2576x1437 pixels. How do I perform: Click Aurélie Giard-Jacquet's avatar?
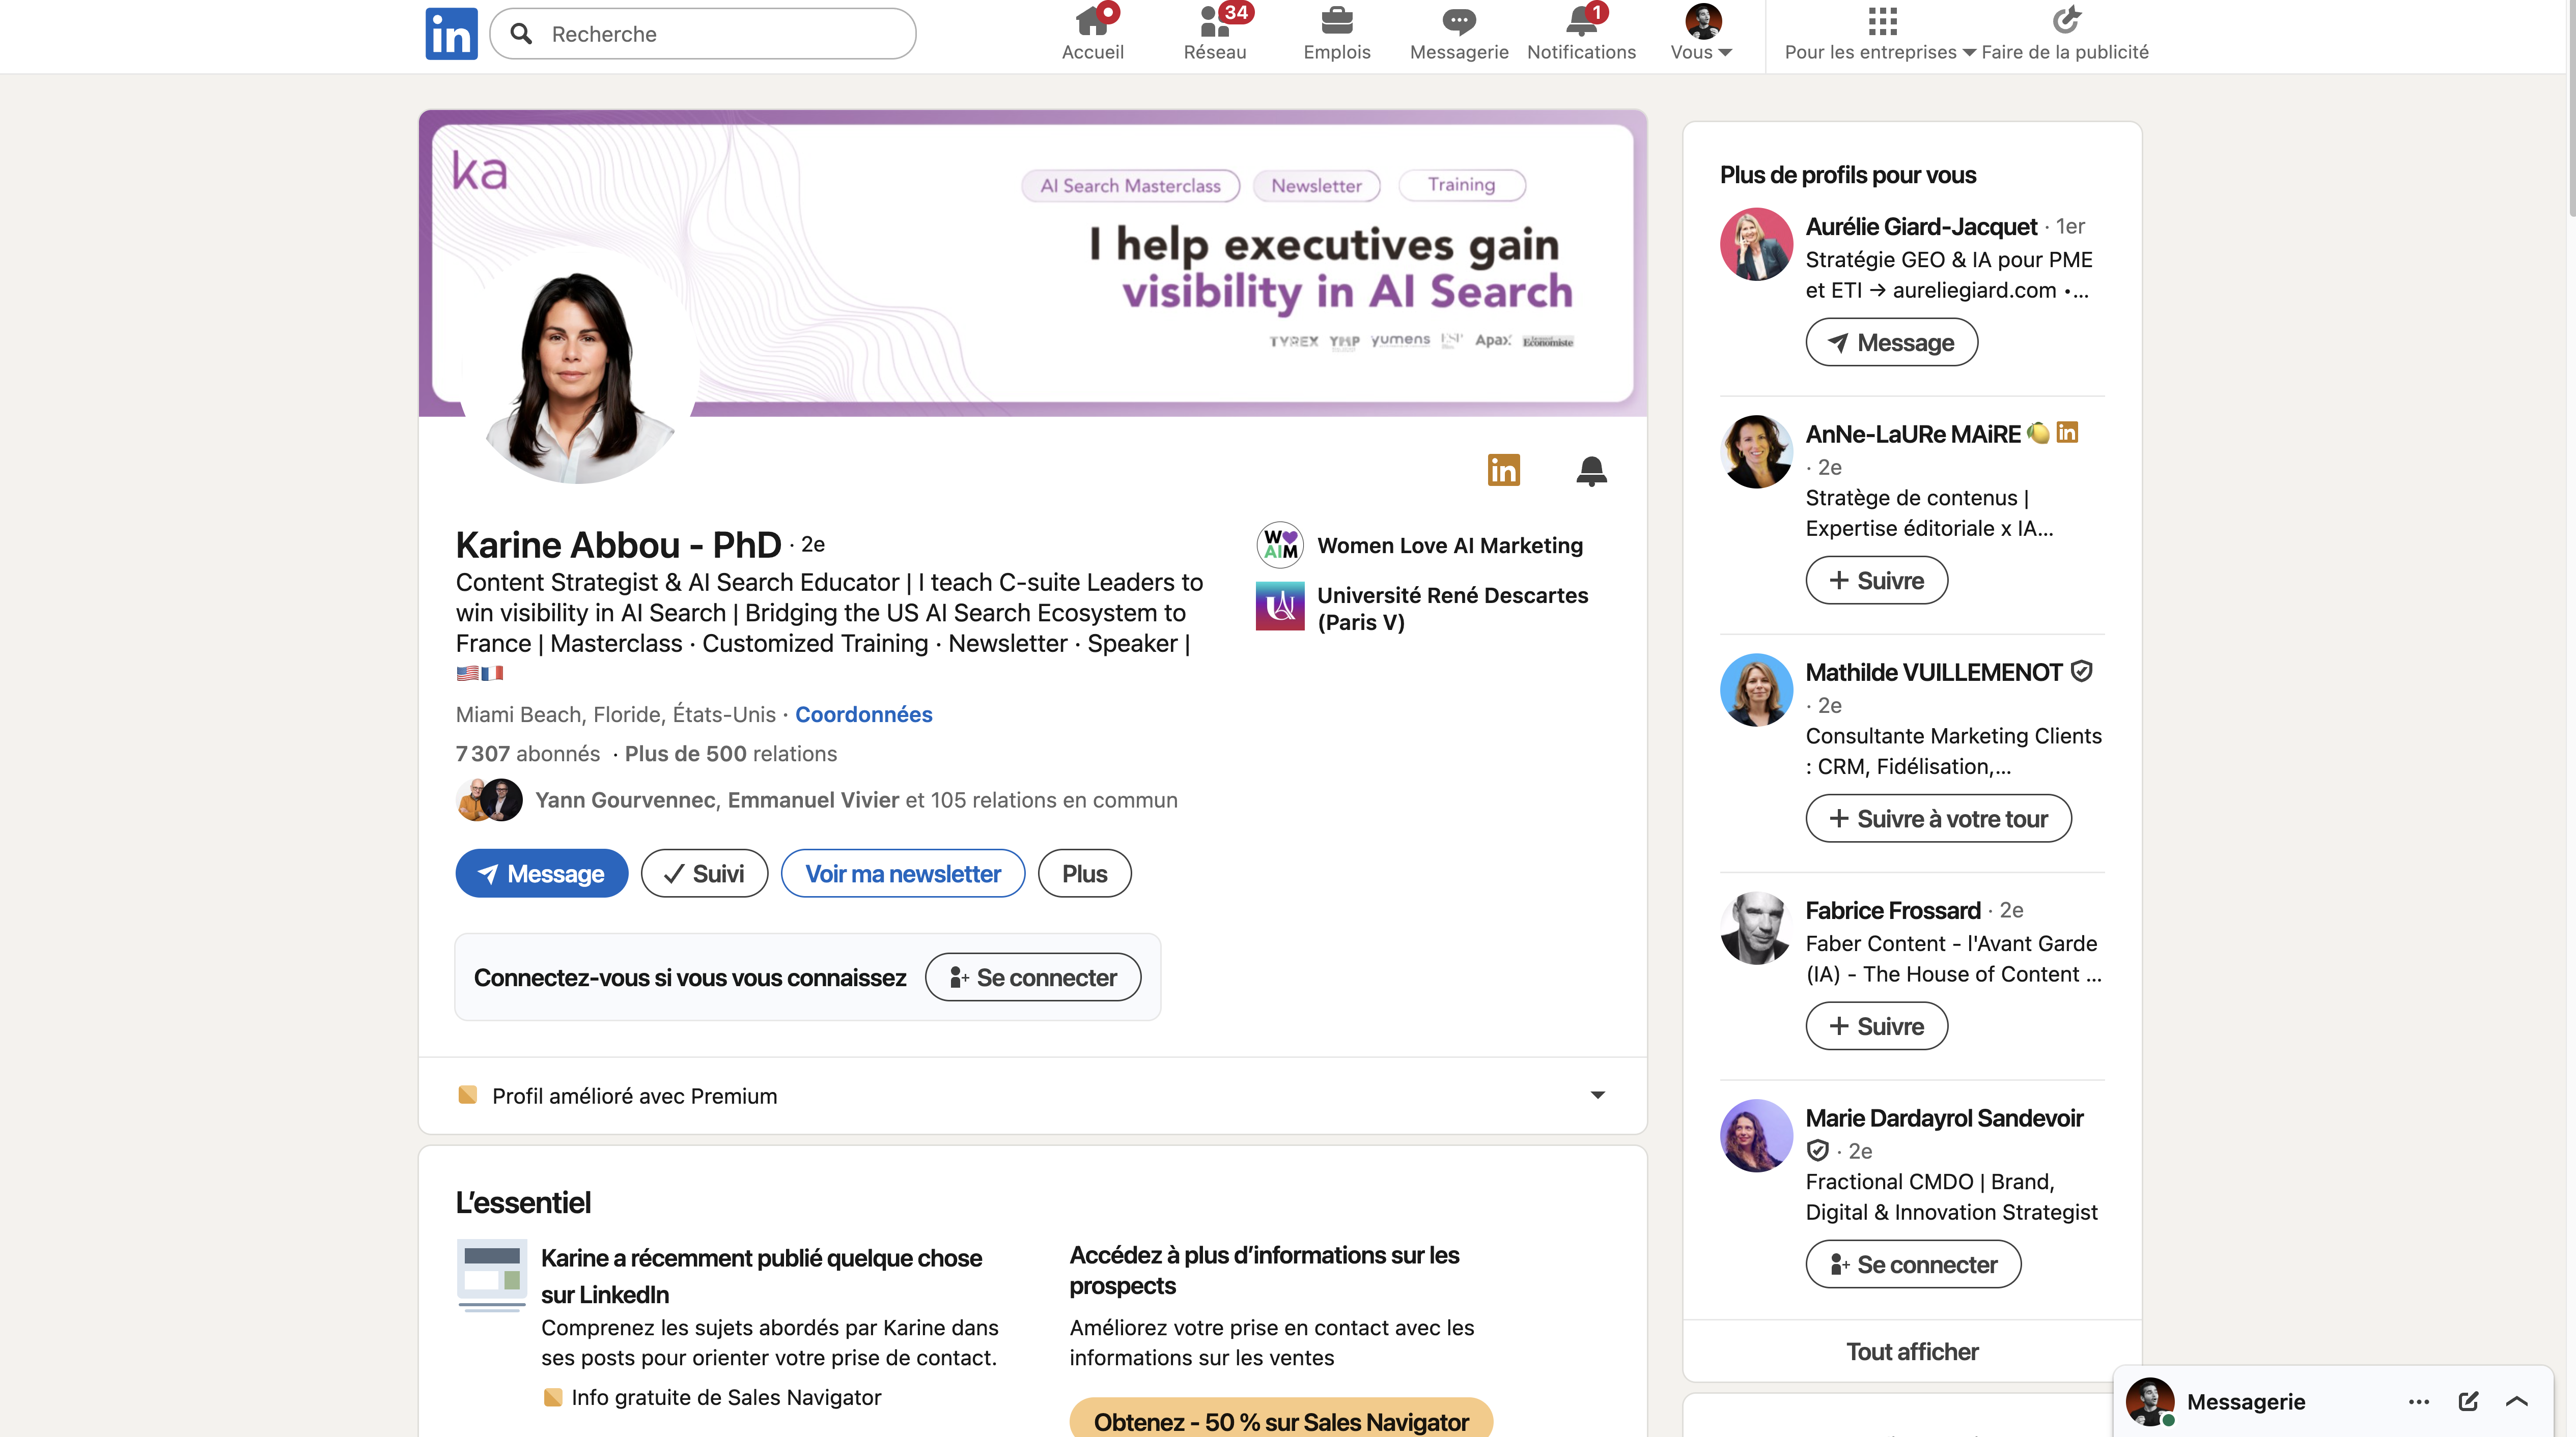coord(1756,244)
